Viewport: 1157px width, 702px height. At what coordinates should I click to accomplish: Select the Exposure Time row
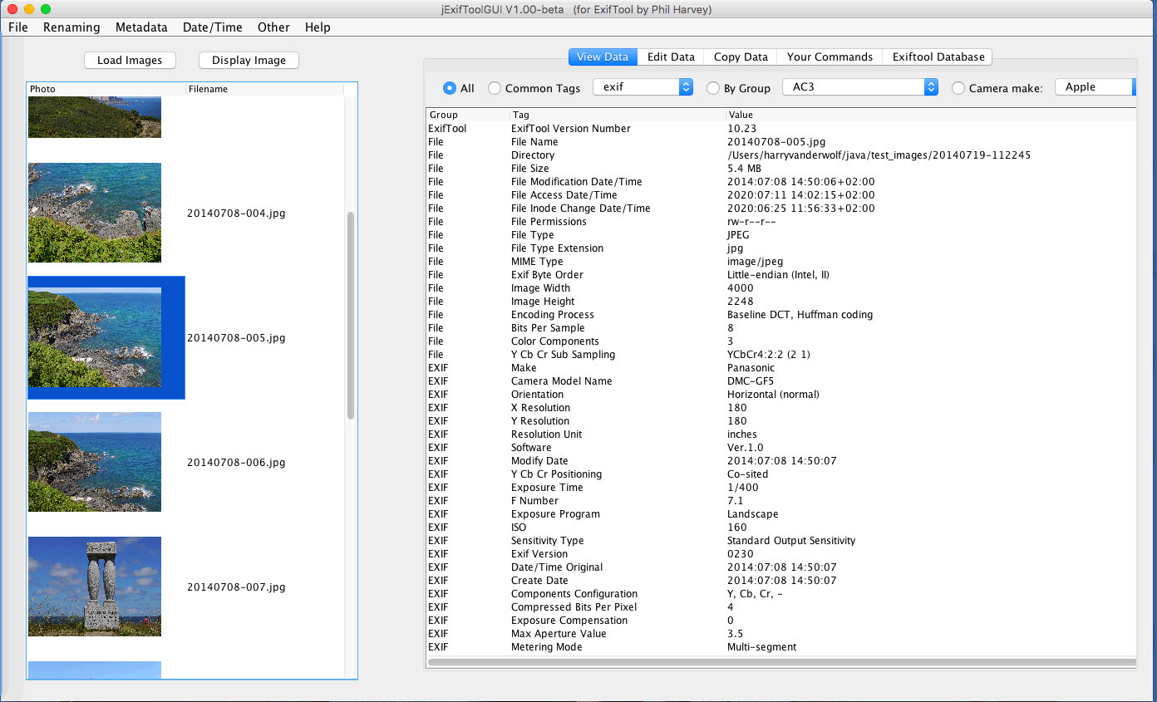[x=780, y=488]
